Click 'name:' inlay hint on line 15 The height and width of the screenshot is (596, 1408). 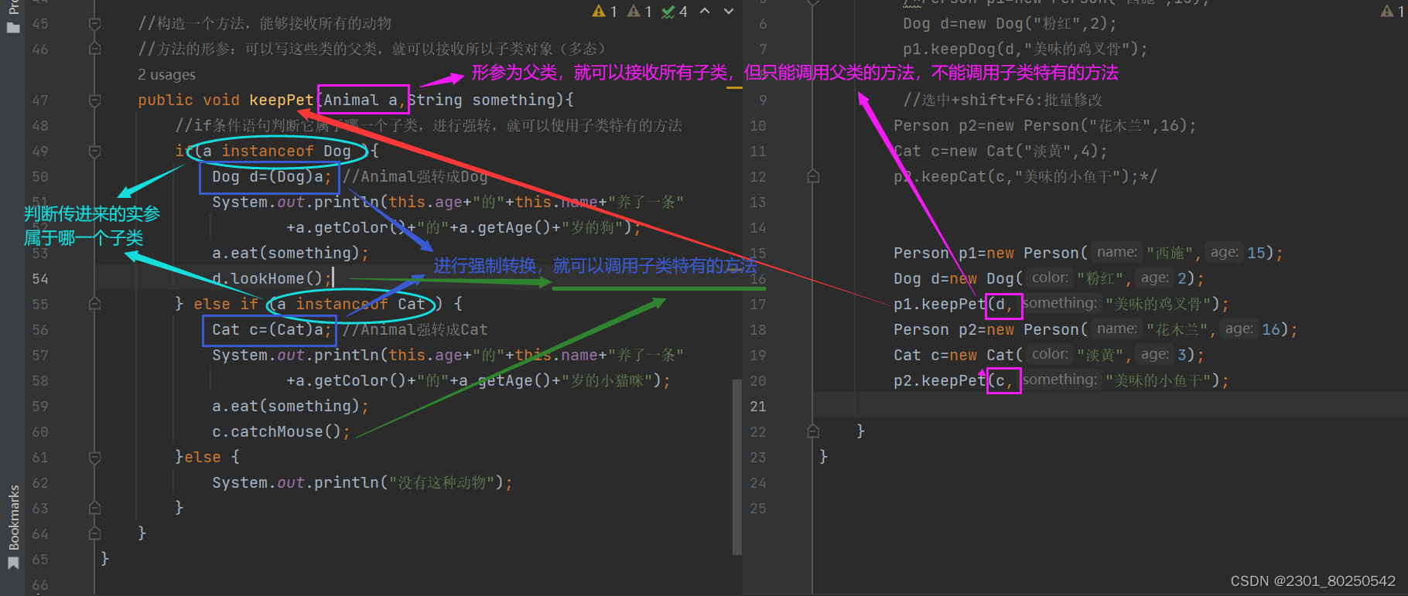(1117, 253)
